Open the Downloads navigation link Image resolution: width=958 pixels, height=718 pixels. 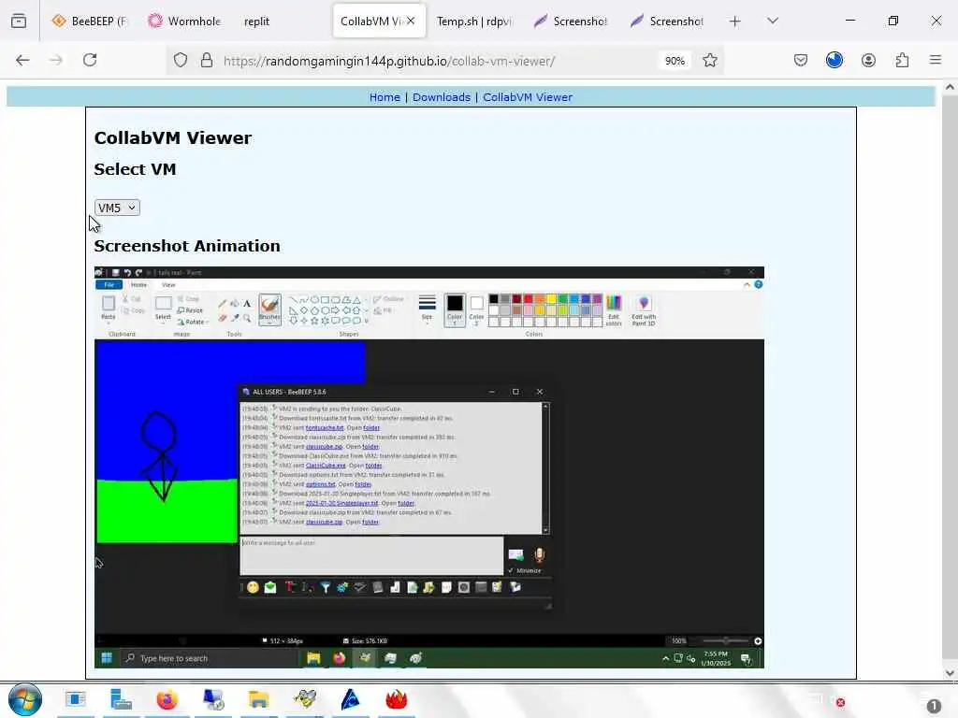[x=442, y=97]
